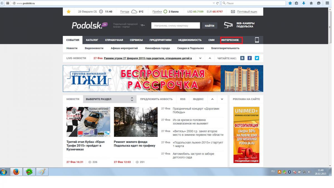The image size is (334, 188).
Task: Reload the page with the refresh icon
Action: (x=218, y=3)
